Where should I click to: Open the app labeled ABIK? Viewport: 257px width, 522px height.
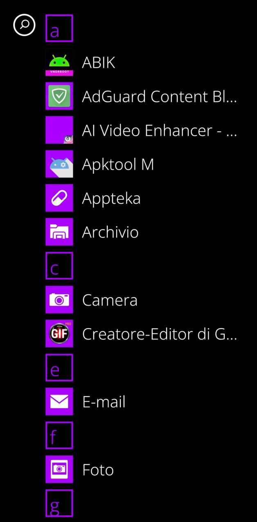click(98, 62)
